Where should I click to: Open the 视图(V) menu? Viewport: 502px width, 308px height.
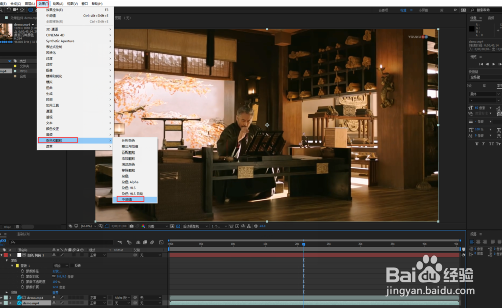pyautogui.click(x=72, y=4)
